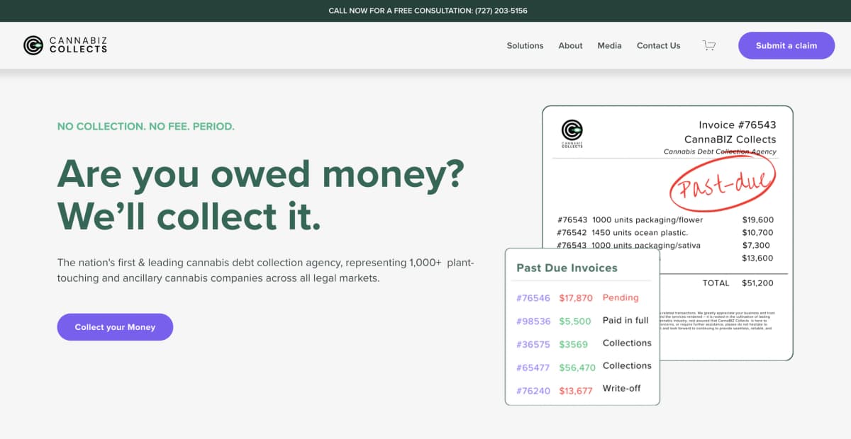Screen dimensions: 851x439
Task: Click the CannaBiz Collects logo
Action: [x=65, y=45]
